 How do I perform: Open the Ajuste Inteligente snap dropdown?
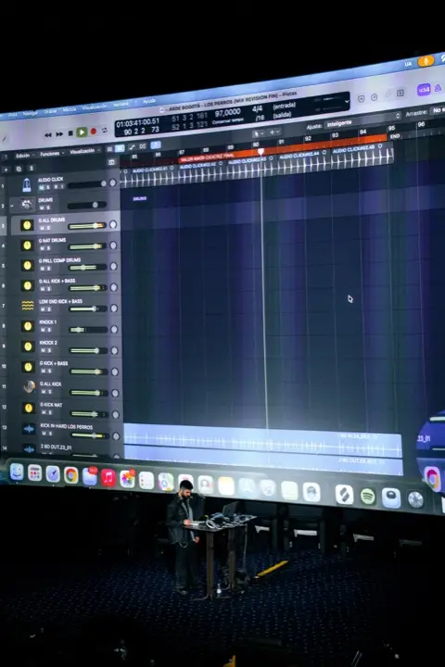(x=362, y=120)
